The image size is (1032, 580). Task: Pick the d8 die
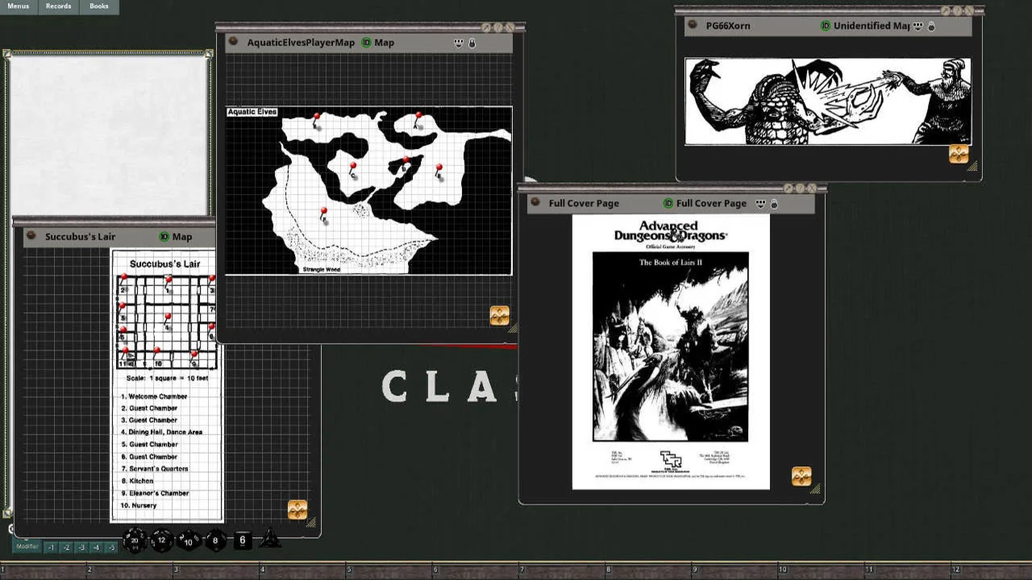click(x=215, y=541)
